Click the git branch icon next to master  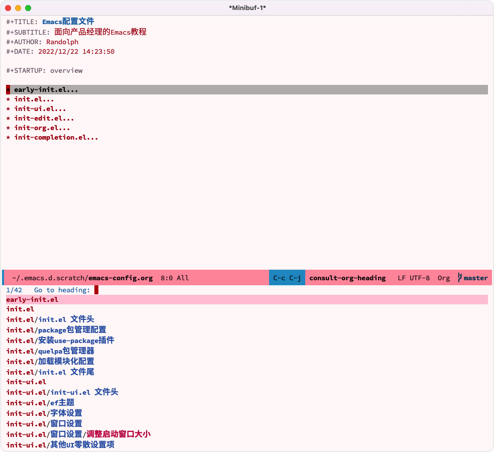click(460, 278)
